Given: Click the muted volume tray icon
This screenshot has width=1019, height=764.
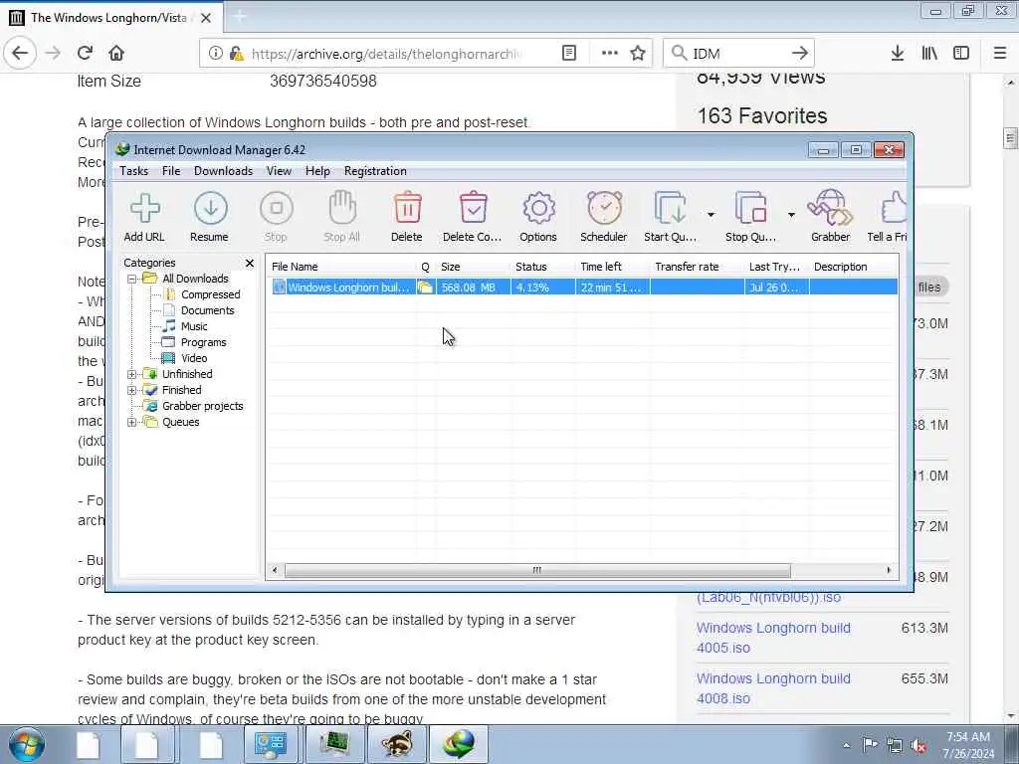Looking at the screenshot, I should [918, 745].
